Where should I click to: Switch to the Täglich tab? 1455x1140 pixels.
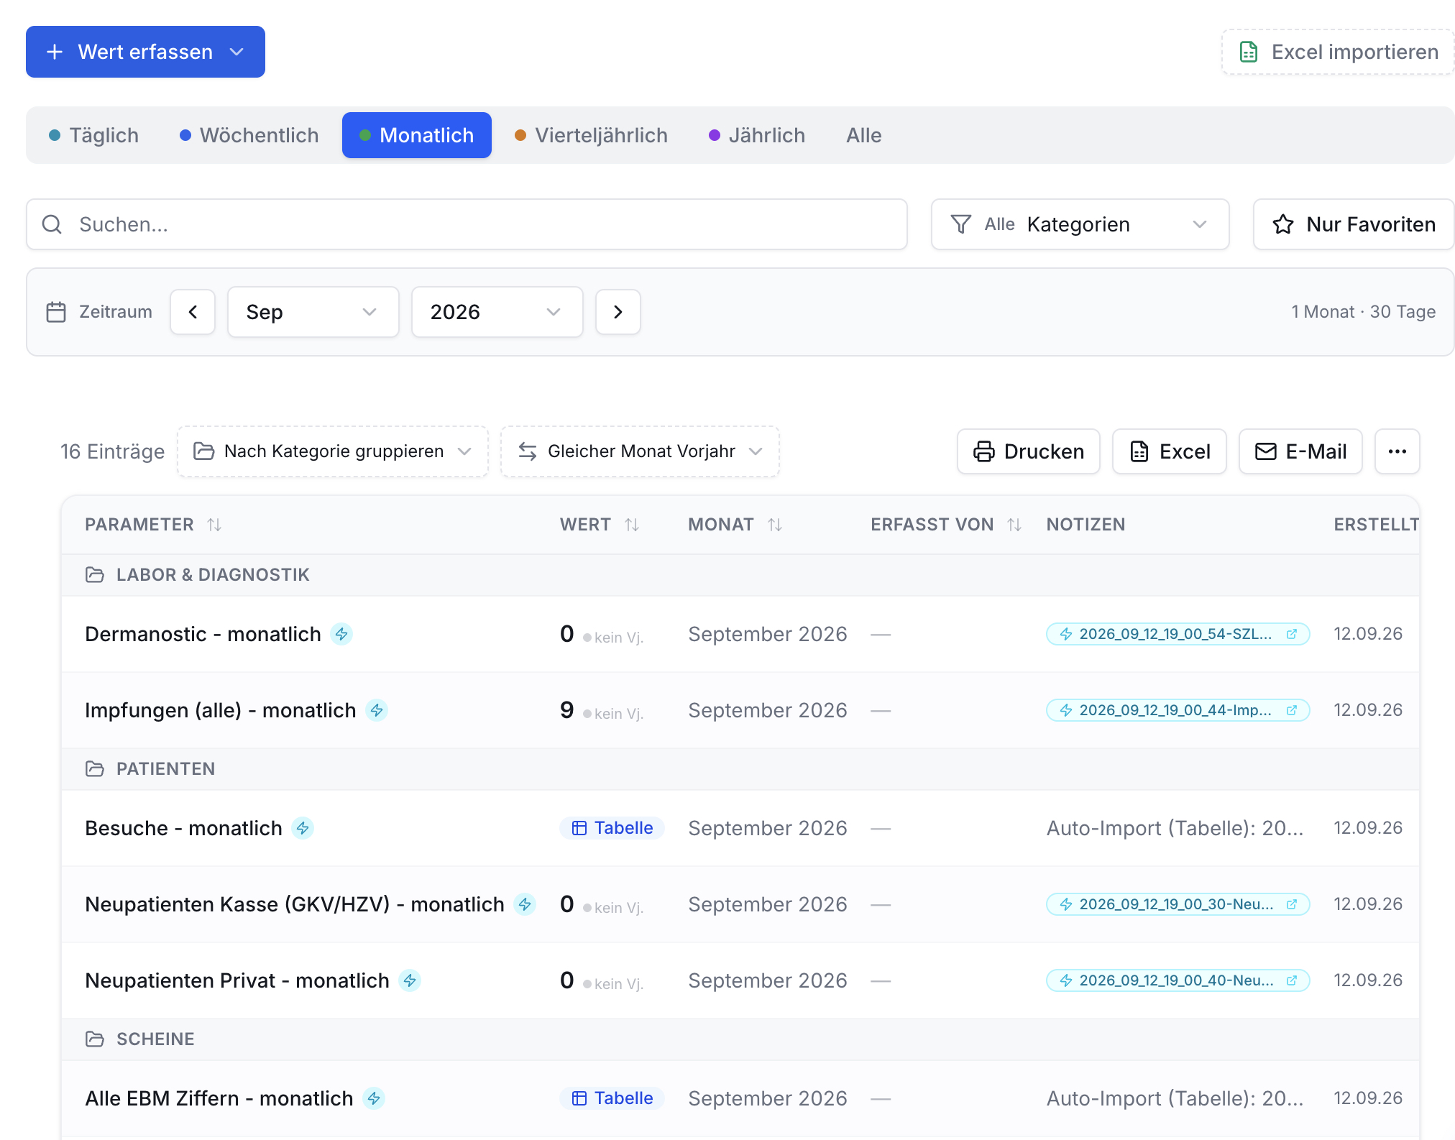coord(94,135)
